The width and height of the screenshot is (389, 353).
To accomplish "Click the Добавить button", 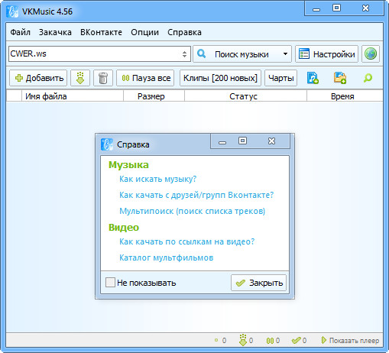I will point(38,78).
